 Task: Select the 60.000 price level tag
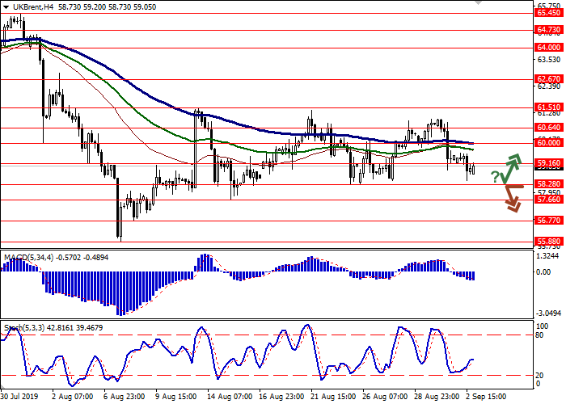(548, 143)
